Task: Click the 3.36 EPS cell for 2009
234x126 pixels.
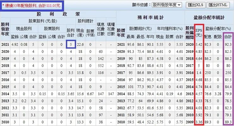Action: tap(199, 122)
